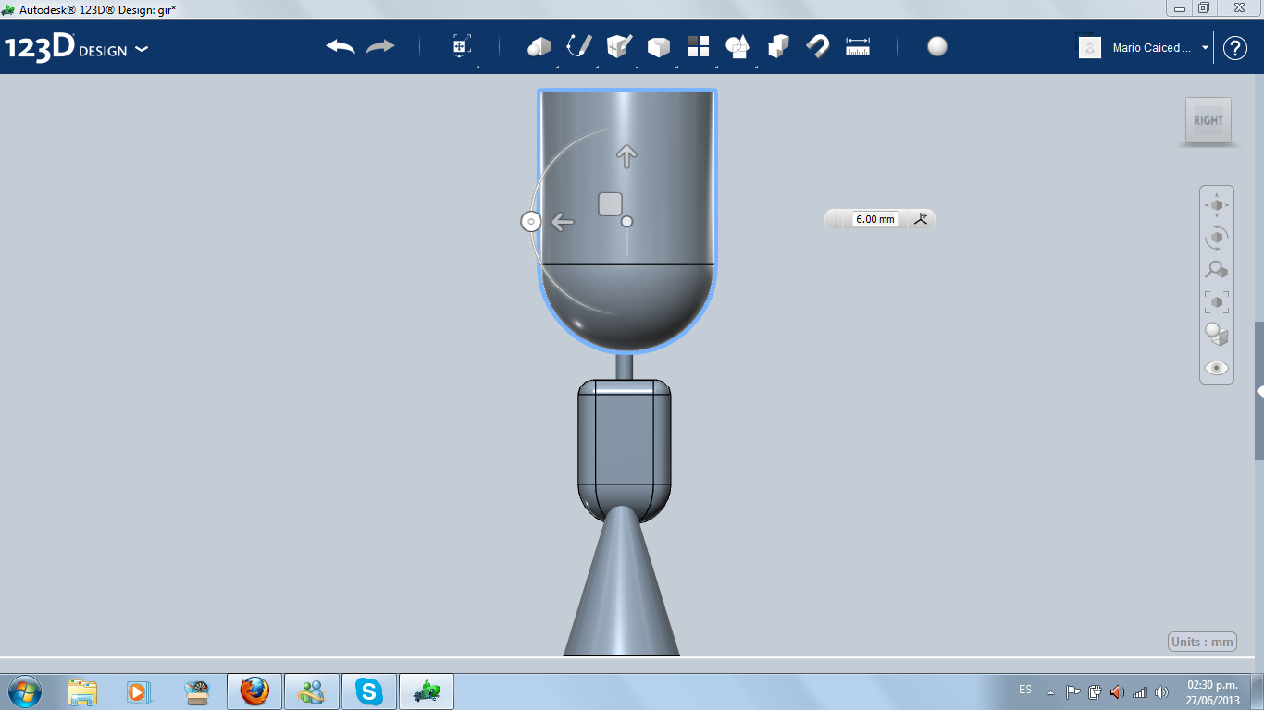Select the Orbit navigation tool

click(x=1217, y=238)
